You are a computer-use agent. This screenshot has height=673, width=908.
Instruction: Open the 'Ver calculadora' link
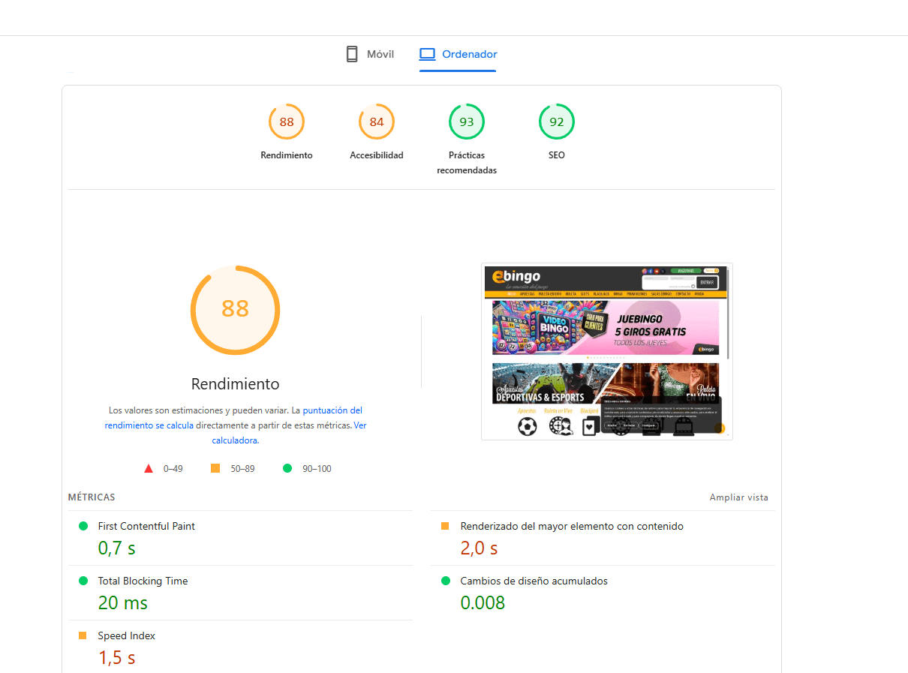(289, 433)
